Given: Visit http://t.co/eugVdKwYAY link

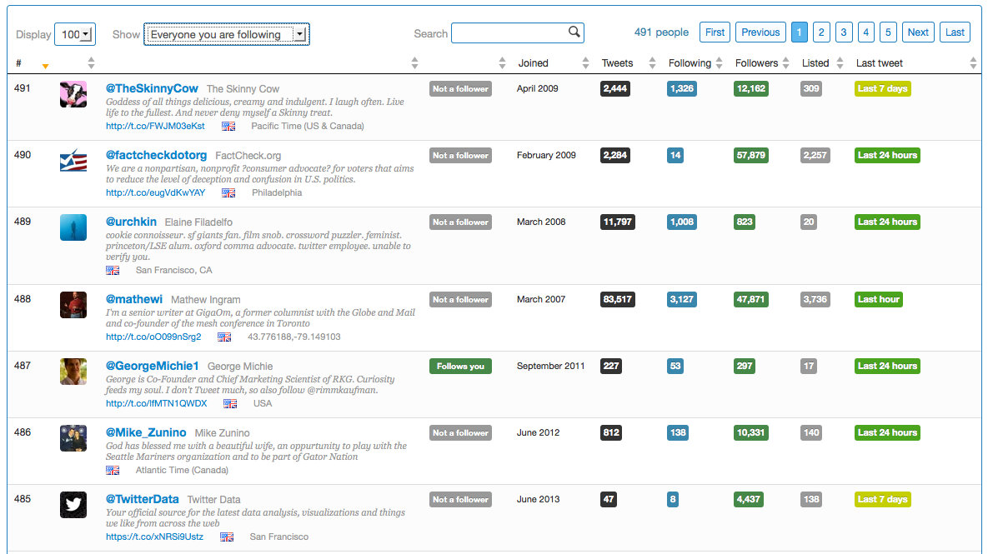Looking at the screenshot, I should 156,192.
